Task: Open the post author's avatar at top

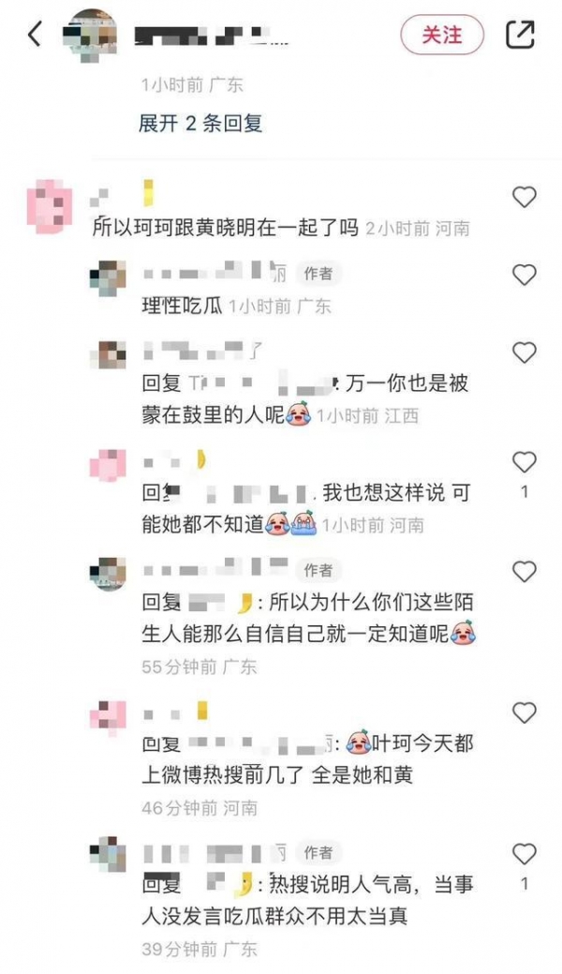Action: (x=91, y=35)
